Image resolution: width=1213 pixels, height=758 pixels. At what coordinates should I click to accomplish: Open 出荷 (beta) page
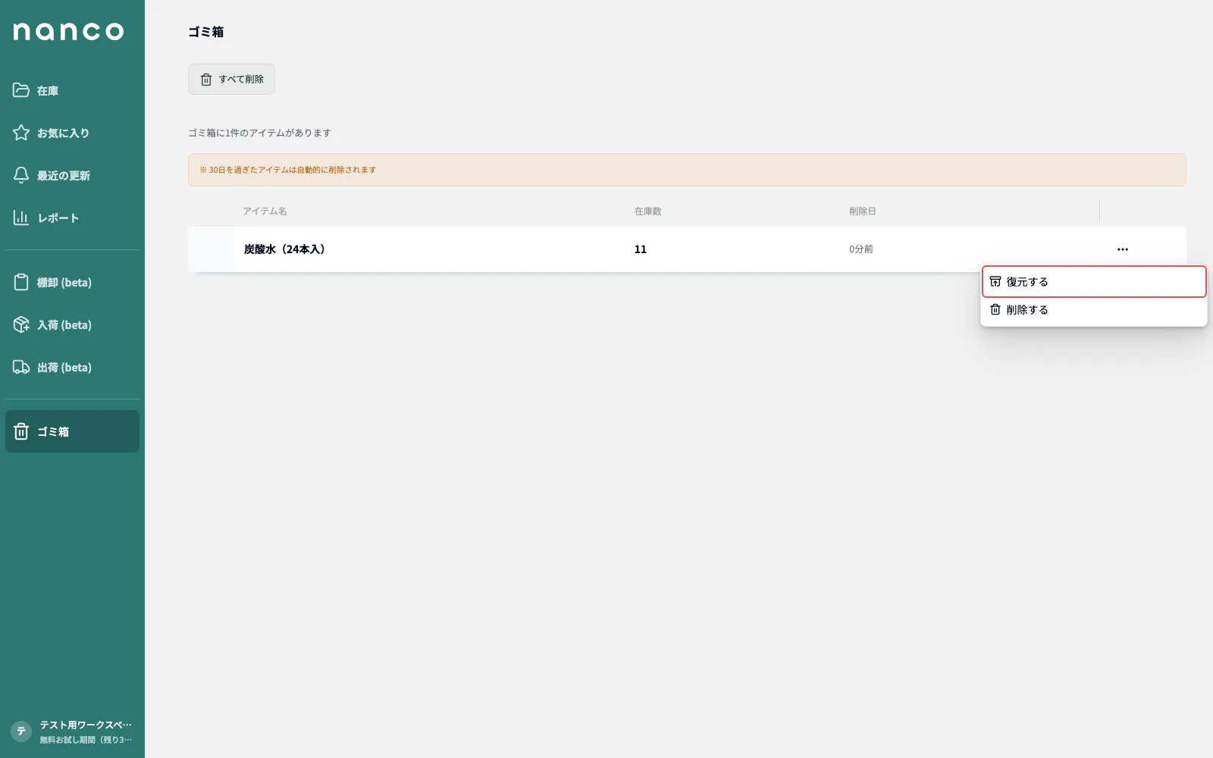point(72,367)
